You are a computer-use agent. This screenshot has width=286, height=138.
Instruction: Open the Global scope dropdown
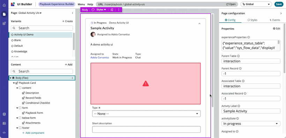click(x=256, y=4)
